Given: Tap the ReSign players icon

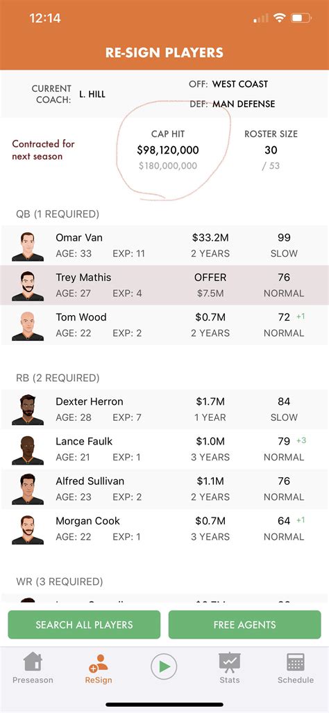Looking at the screenshot, I should [x=99, y=663].
